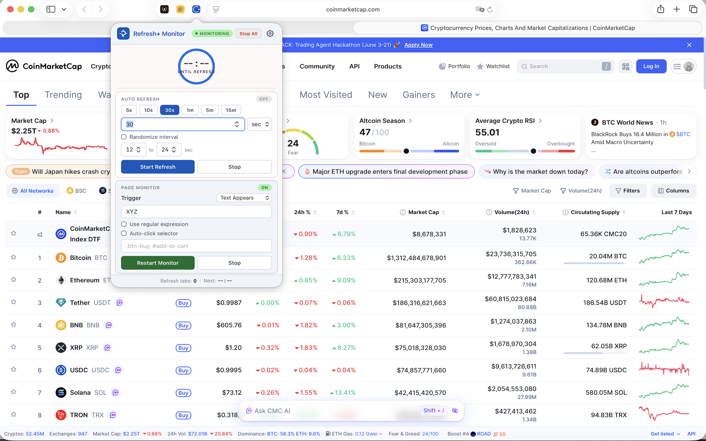Hide the Ask CMC AI bar
The height and width of the screenshot is (441, 706).
tap(455, 411)
